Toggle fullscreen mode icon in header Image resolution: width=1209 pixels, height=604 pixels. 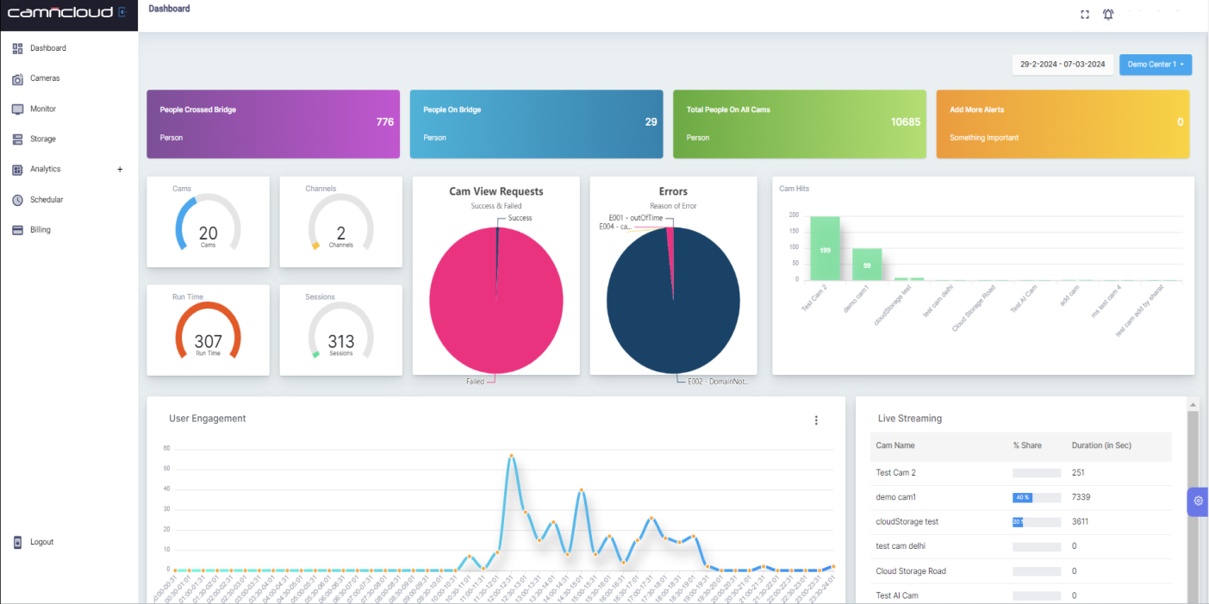coord(1085,15)
